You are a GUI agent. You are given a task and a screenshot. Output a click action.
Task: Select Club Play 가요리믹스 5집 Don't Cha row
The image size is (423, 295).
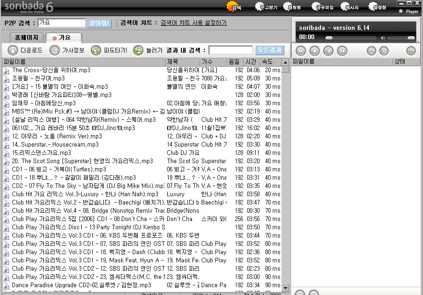pyautogui.click(x=142, y=219)
